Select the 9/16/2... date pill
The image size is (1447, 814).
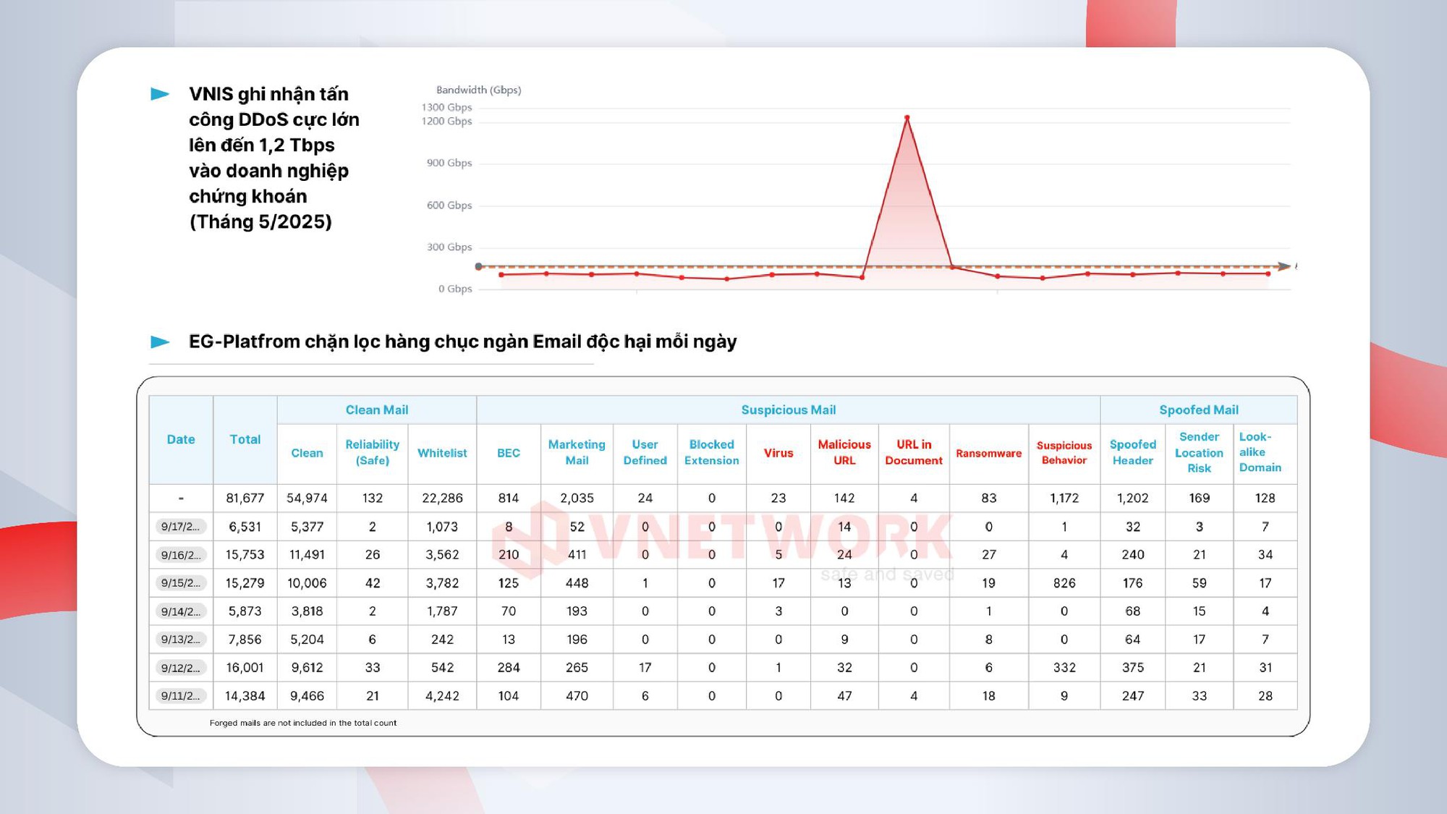pyautogui.click(x=181, y=555)
